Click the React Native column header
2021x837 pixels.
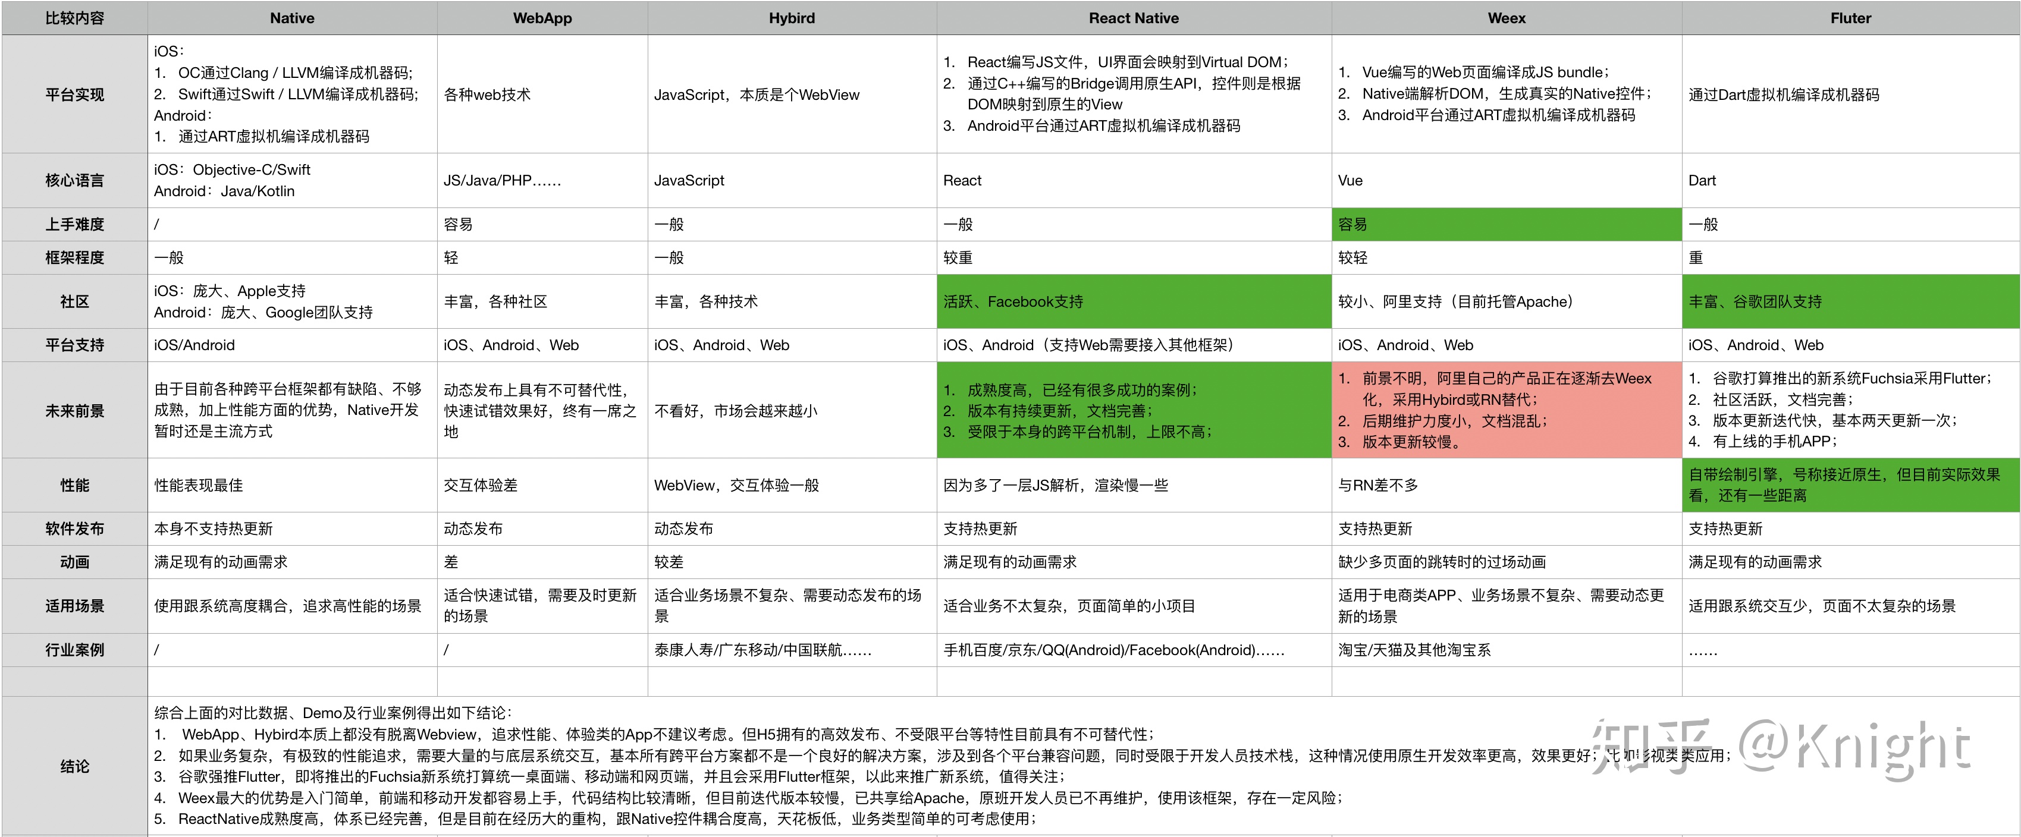pos(1133,18)
